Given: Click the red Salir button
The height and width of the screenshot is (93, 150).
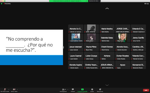Looking at the screenshot, I should coord(146,90).
